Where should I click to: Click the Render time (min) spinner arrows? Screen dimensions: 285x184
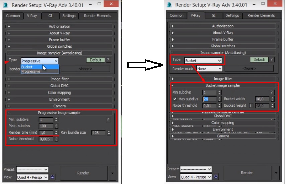click(56, 133)
